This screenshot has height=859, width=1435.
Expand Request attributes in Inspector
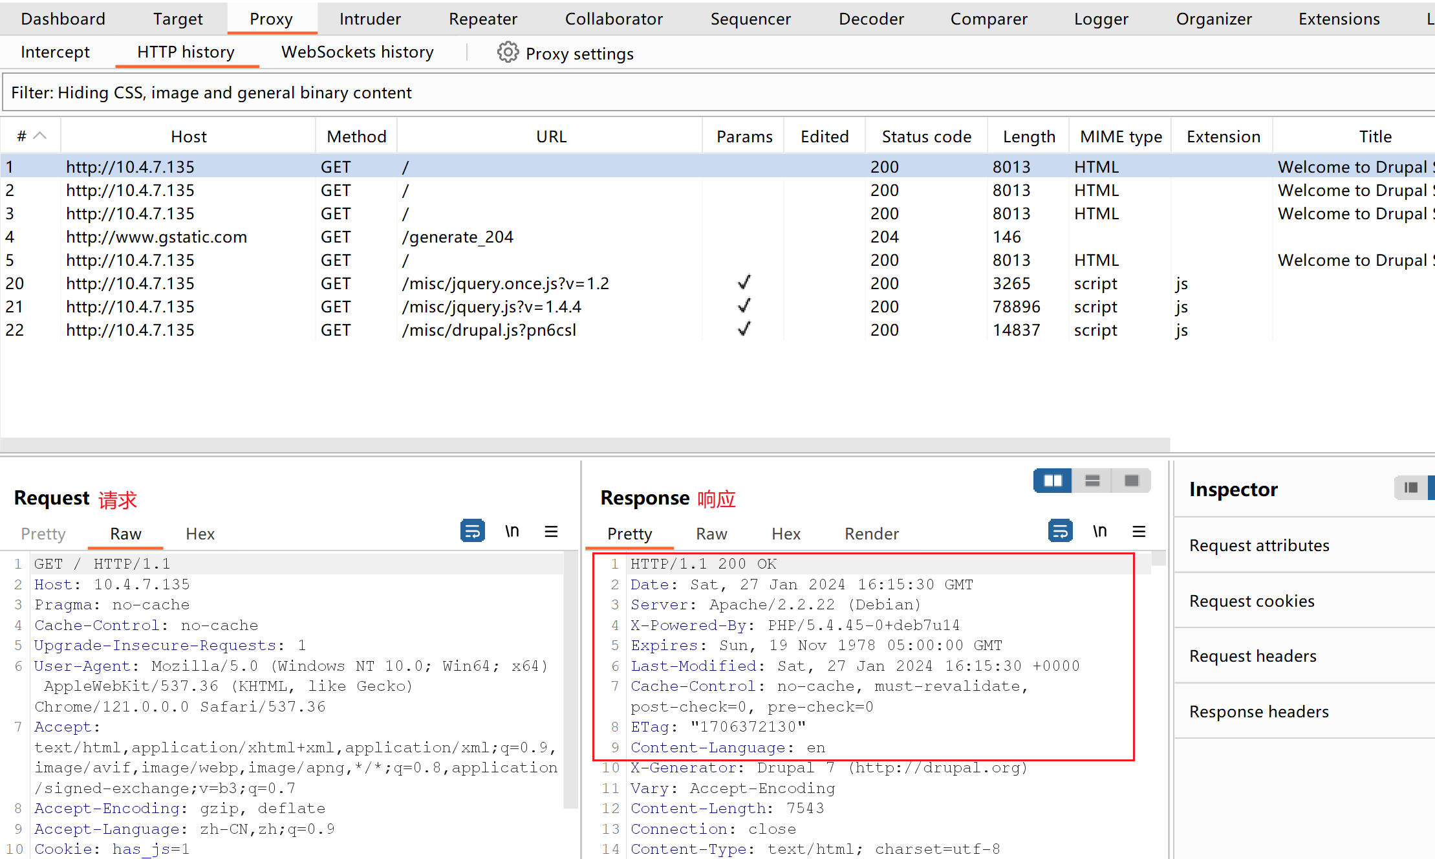pos(1304,545)
